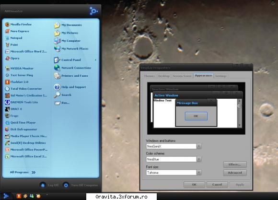This screenshot has width=278, height=200.
Task: Click Cancel in Display Properties
Action: pyautogui.click(x=217, y=185)
